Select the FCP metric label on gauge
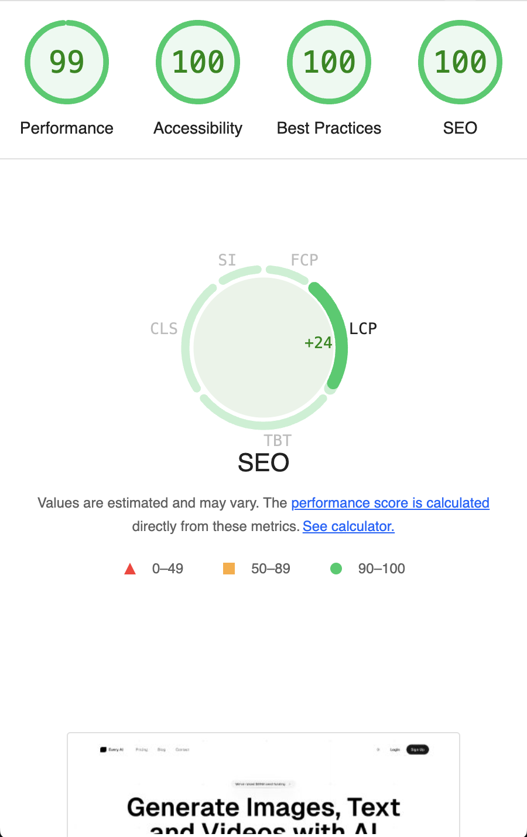The height and width of the screenshot is (837, 527). pos(304,260)
